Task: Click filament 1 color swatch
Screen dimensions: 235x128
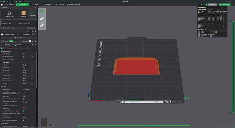Action: tap(2, 34)
